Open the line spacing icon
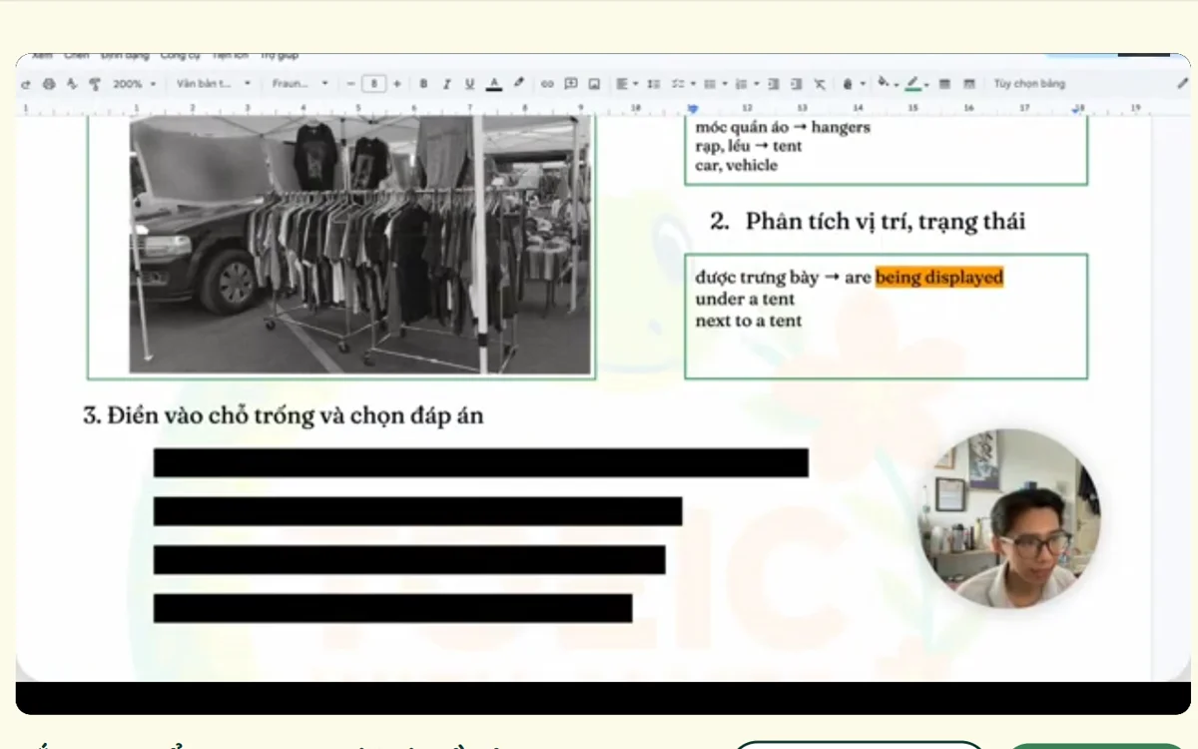Viewport: 1198px width, 749px height. tap(653, 84)
